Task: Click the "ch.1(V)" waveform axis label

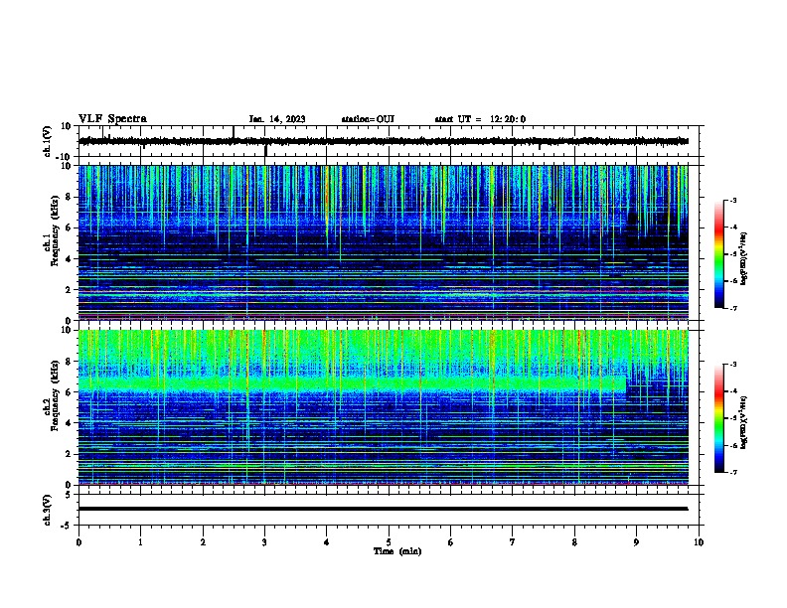Action: click(x=47, y=141)
